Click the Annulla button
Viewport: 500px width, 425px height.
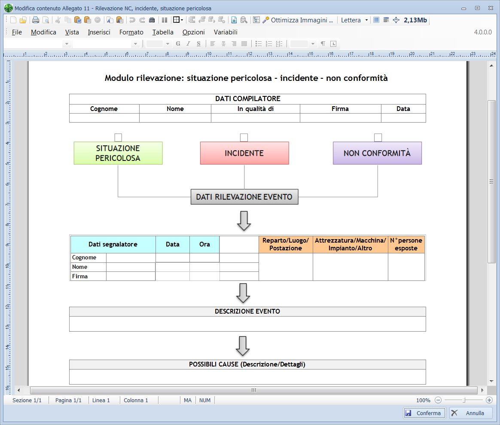(471, 413)
